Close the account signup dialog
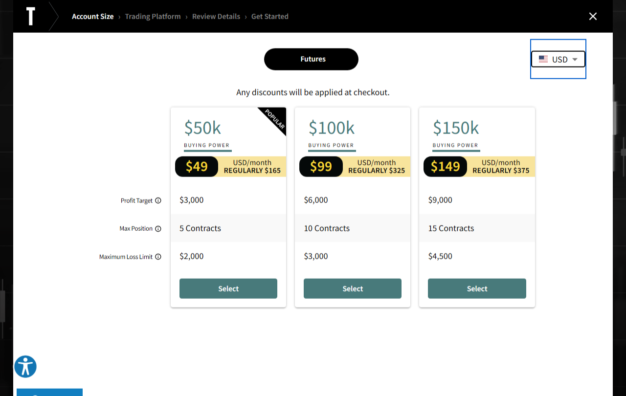Image resolution: width=626 pixels, height=396 pixels. (593, 16)
